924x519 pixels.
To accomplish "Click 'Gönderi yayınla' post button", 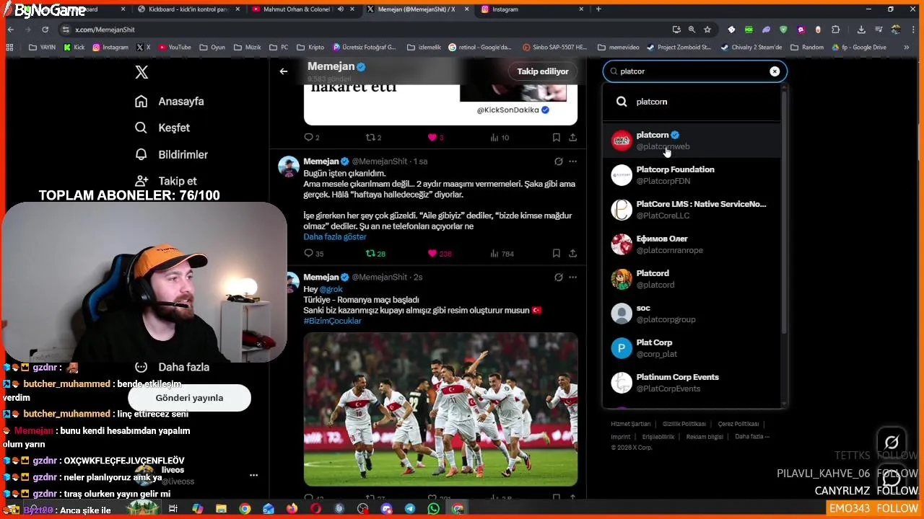I will [189, 398].
